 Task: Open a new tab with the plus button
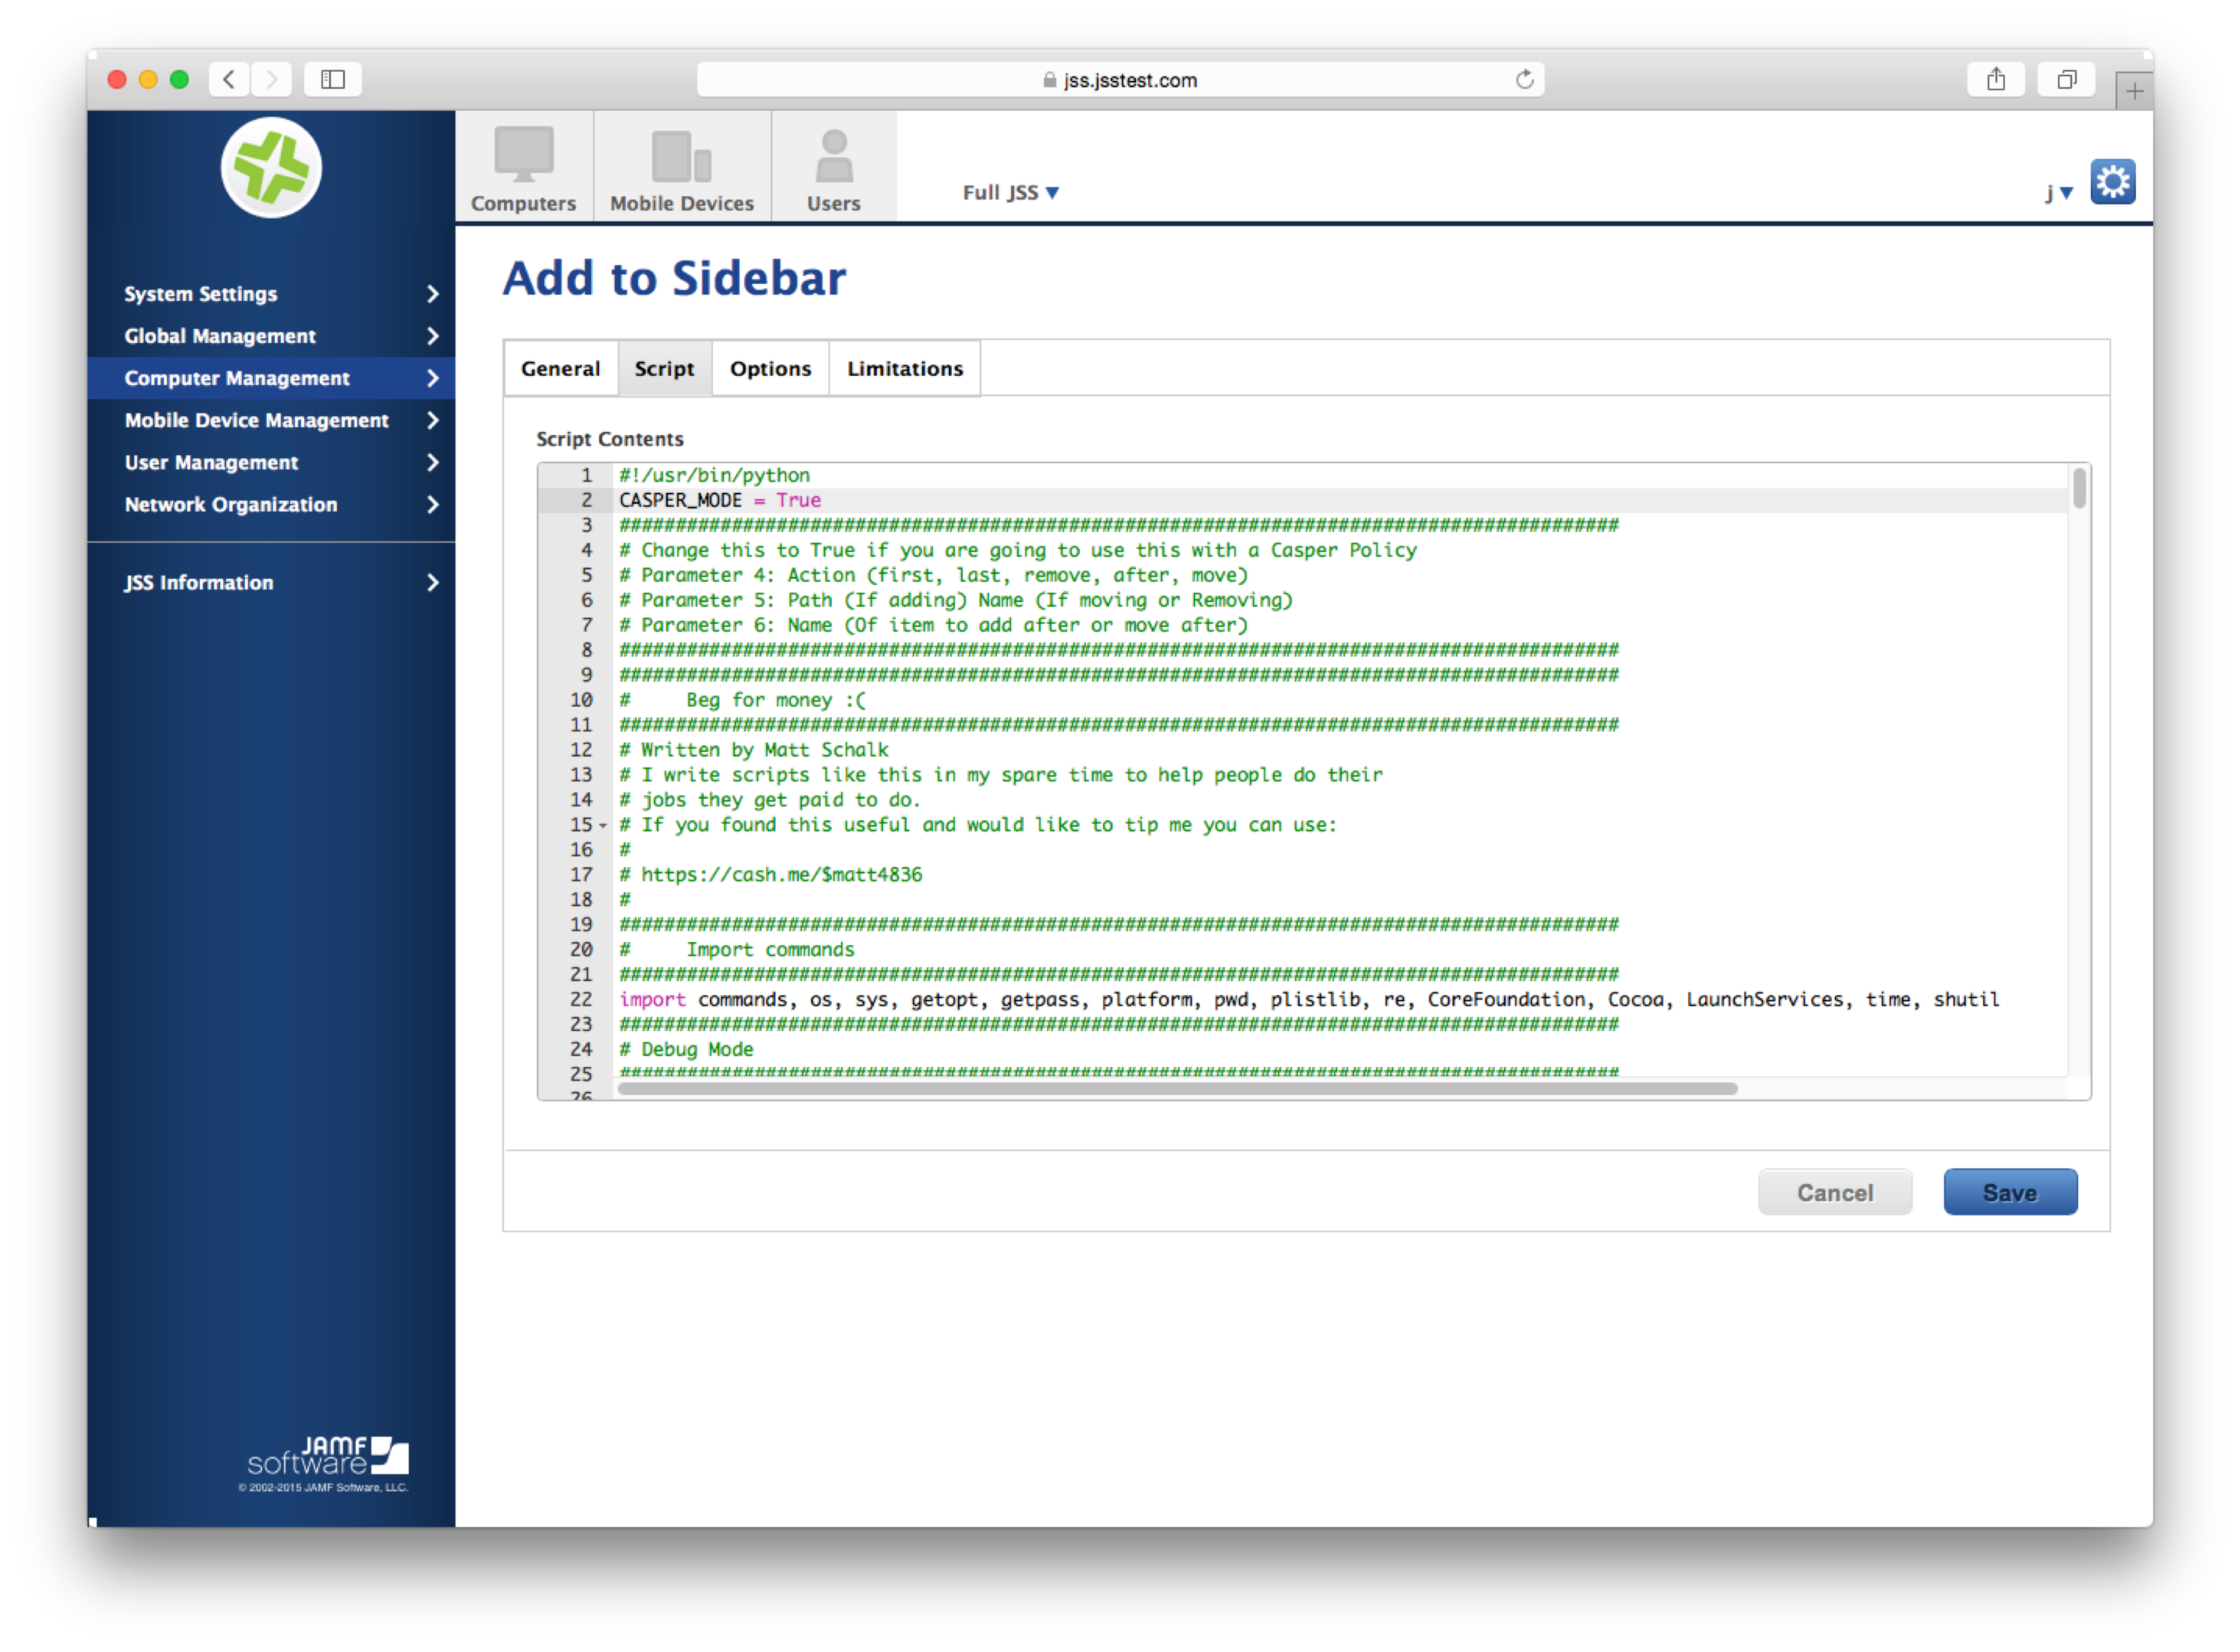click(2134, 91)
